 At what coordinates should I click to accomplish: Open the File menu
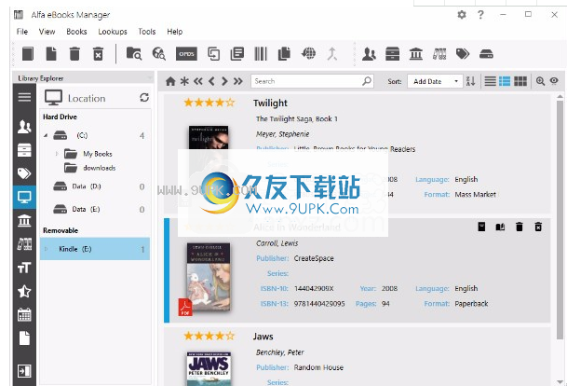(22, 32)
